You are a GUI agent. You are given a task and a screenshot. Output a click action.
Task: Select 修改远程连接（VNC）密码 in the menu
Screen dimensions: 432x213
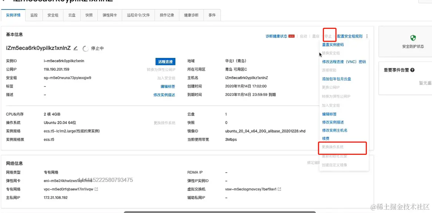coord(344,62)
